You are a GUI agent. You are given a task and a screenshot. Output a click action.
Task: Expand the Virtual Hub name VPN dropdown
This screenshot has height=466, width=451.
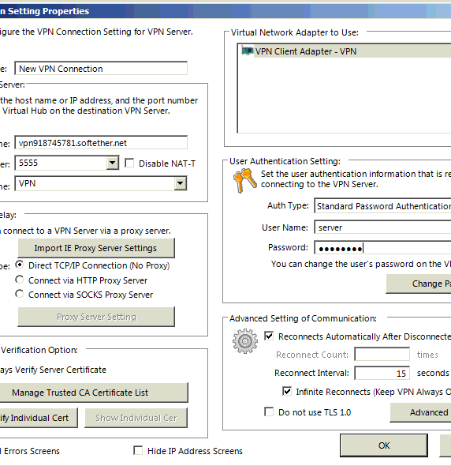tap(180, 183)
